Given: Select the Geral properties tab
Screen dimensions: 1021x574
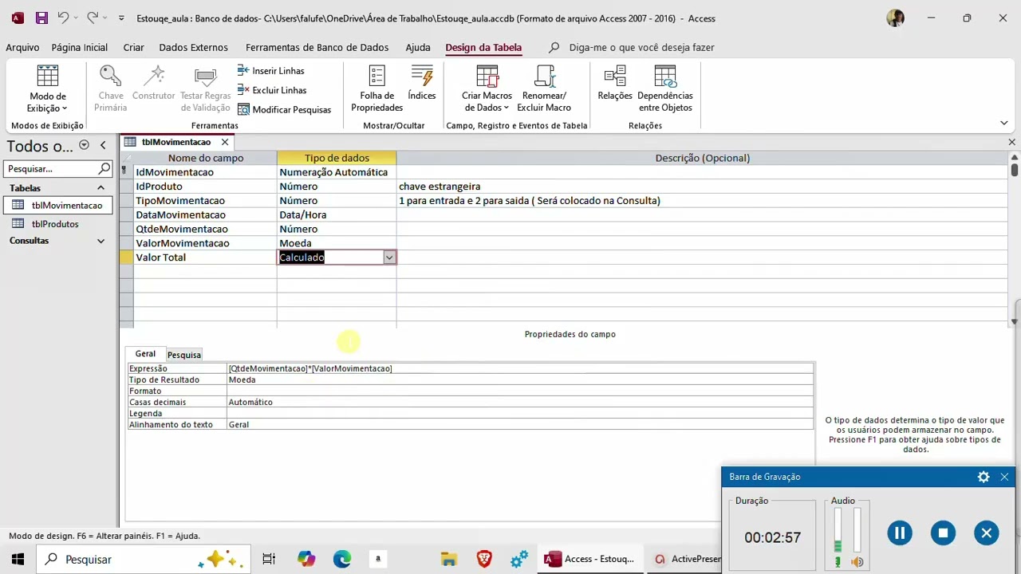Looking at the screenshot, I should click(x=145, y=354).
